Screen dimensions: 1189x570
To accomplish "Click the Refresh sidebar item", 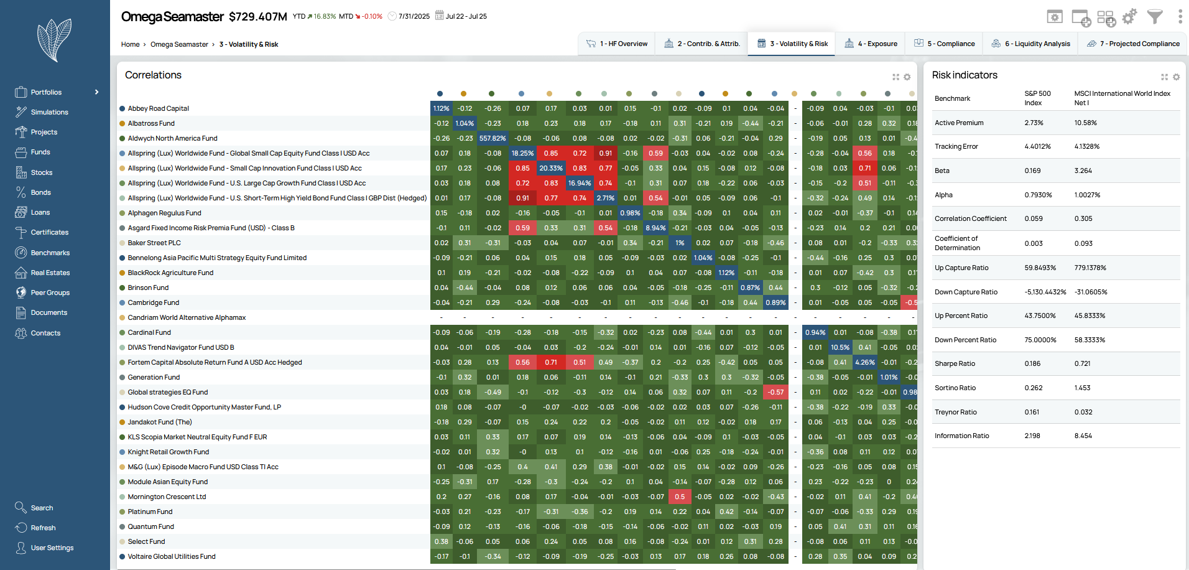I will pyautogui.click(x=43, y=528).
